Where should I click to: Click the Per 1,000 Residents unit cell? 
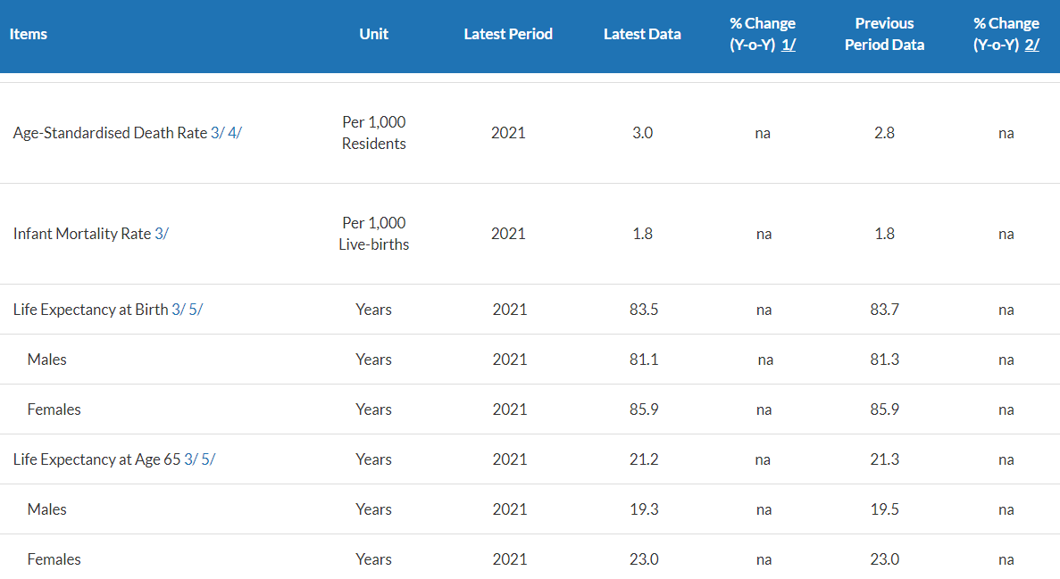[374, 133]
